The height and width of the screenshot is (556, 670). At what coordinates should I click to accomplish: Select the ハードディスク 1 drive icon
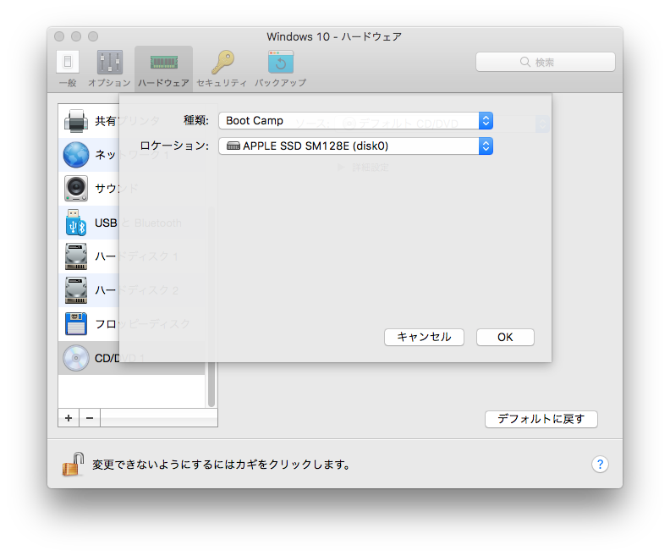[76, 256]
